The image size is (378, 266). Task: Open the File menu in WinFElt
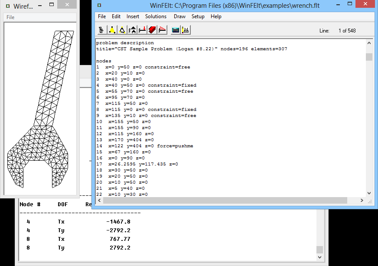pyautogui.click(x=102, y=16)
